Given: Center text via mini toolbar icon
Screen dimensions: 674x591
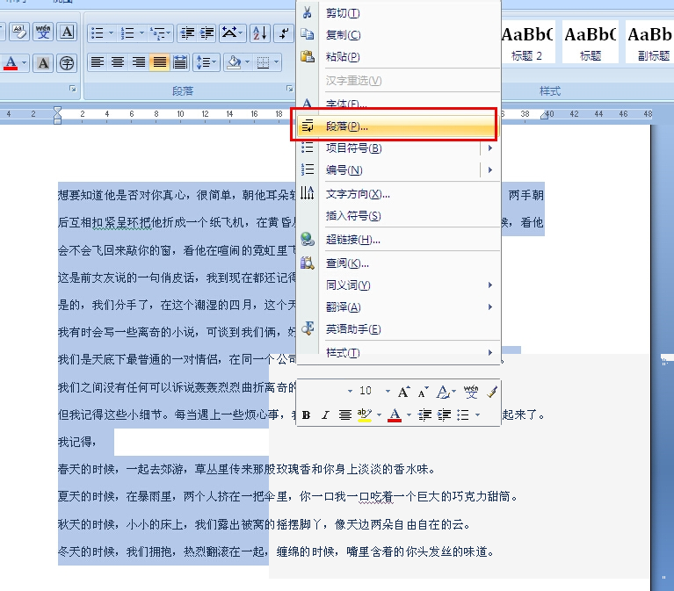Looking at the screenshot, I should 345,414.
